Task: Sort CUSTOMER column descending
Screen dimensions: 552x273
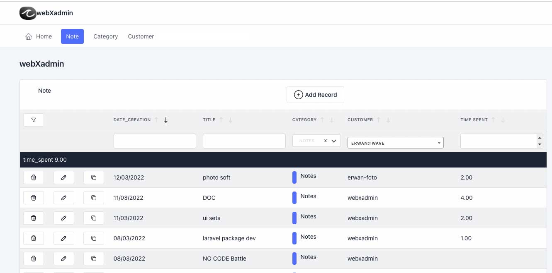Action: click(x=388, y=120)
